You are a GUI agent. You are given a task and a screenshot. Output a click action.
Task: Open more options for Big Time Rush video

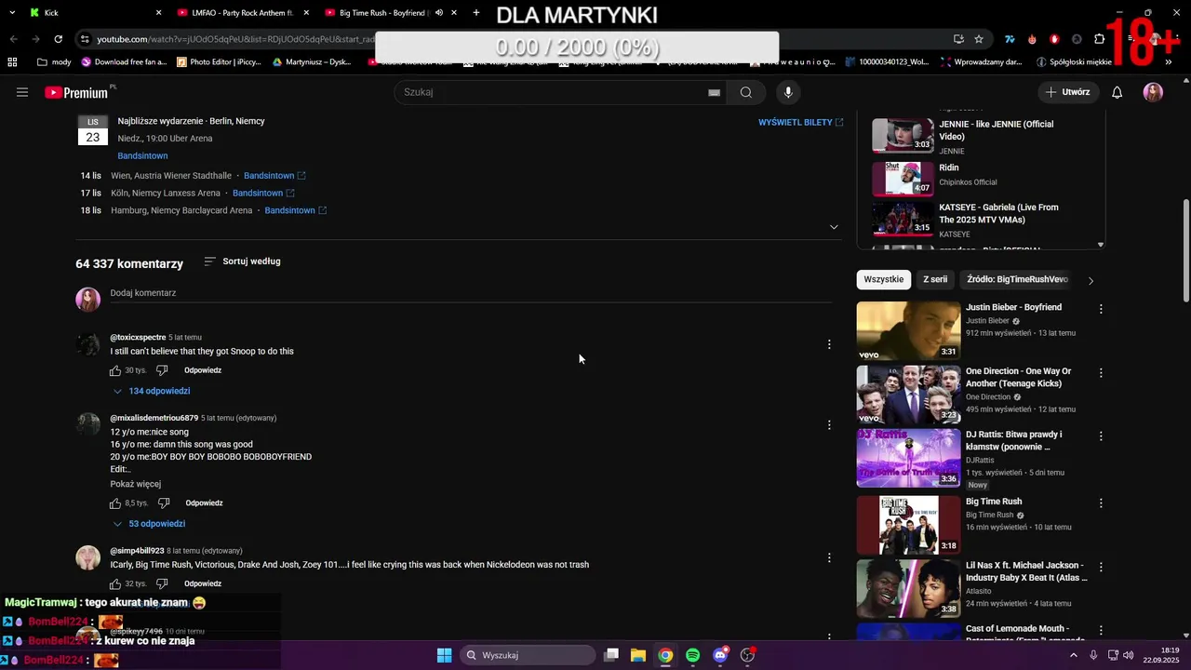click(1101, 503)
